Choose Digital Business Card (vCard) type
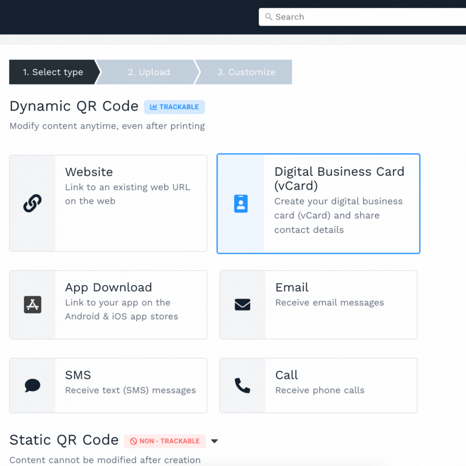The image size is (466, 466). [318, 204]
